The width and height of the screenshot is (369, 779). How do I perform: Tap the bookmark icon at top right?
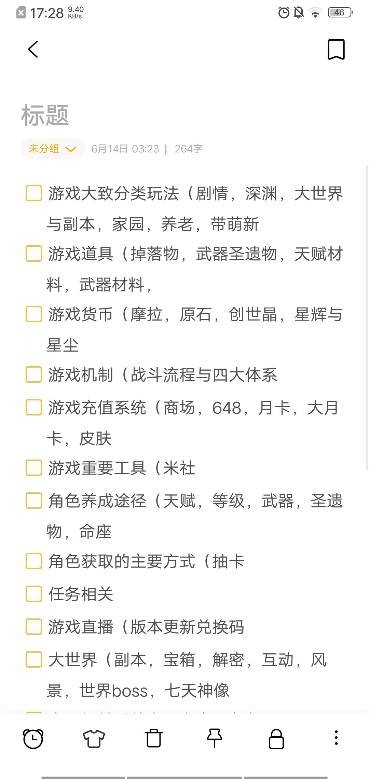[x=336, y=50]
